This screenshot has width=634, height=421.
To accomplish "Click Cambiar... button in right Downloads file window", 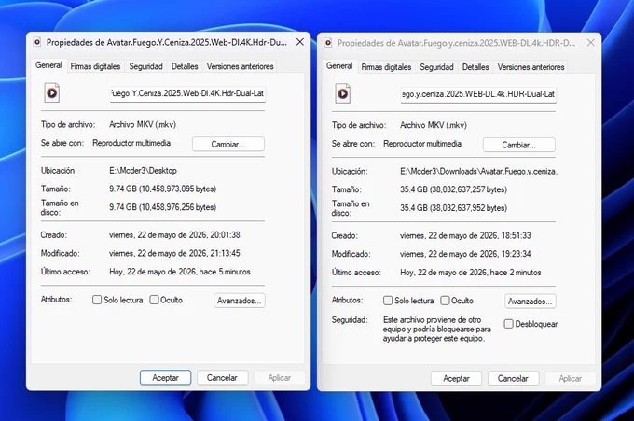I will 518,145.
